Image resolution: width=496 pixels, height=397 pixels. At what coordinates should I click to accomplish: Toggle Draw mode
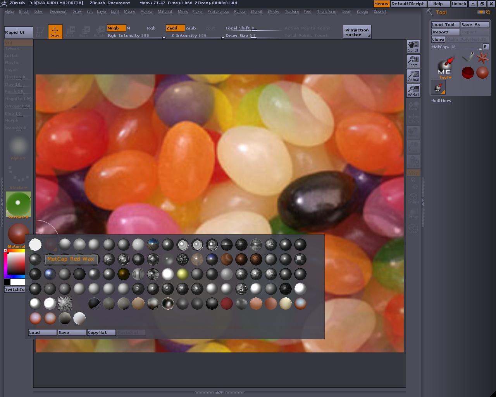coord(55,31)
